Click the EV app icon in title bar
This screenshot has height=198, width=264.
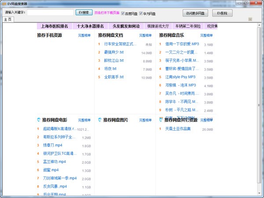(x=4, y=4)
